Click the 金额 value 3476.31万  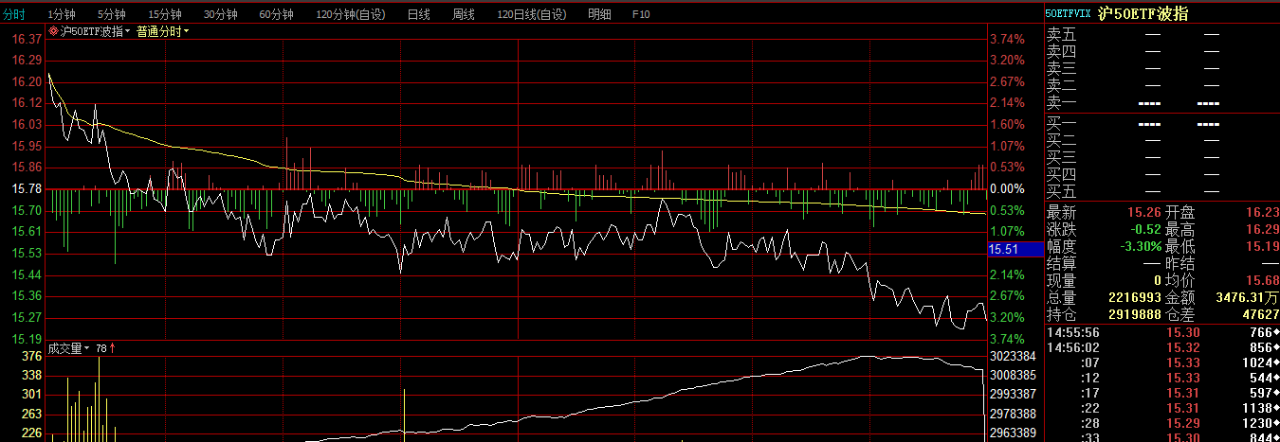point(1248,298)
